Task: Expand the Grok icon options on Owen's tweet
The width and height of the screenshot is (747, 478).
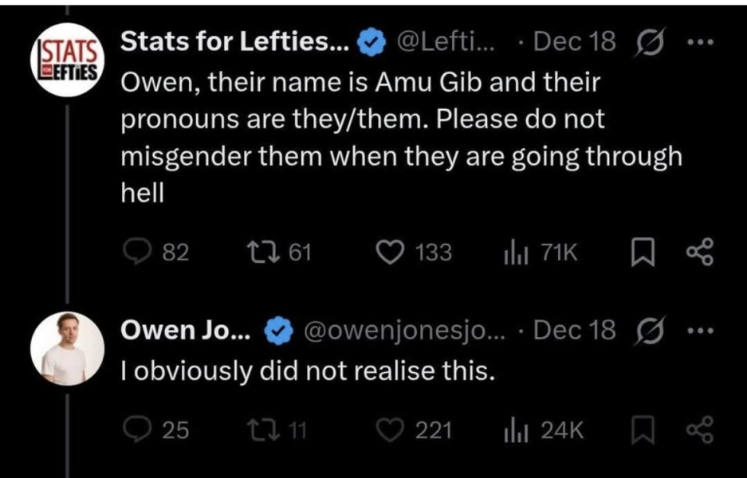Action: point(651,331)
